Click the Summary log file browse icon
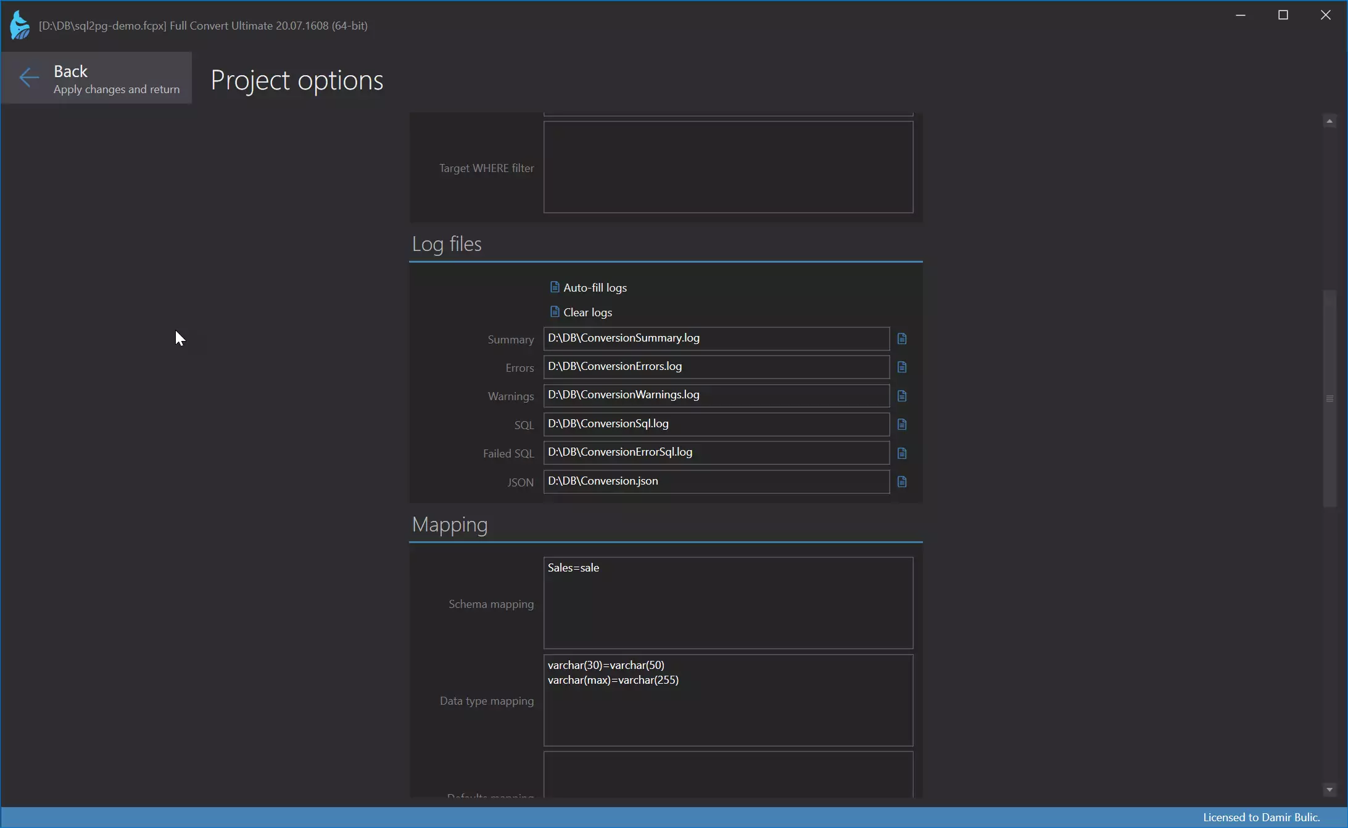Image resolution: width=1348 pixels, height=828 pixels. point(901,338)
